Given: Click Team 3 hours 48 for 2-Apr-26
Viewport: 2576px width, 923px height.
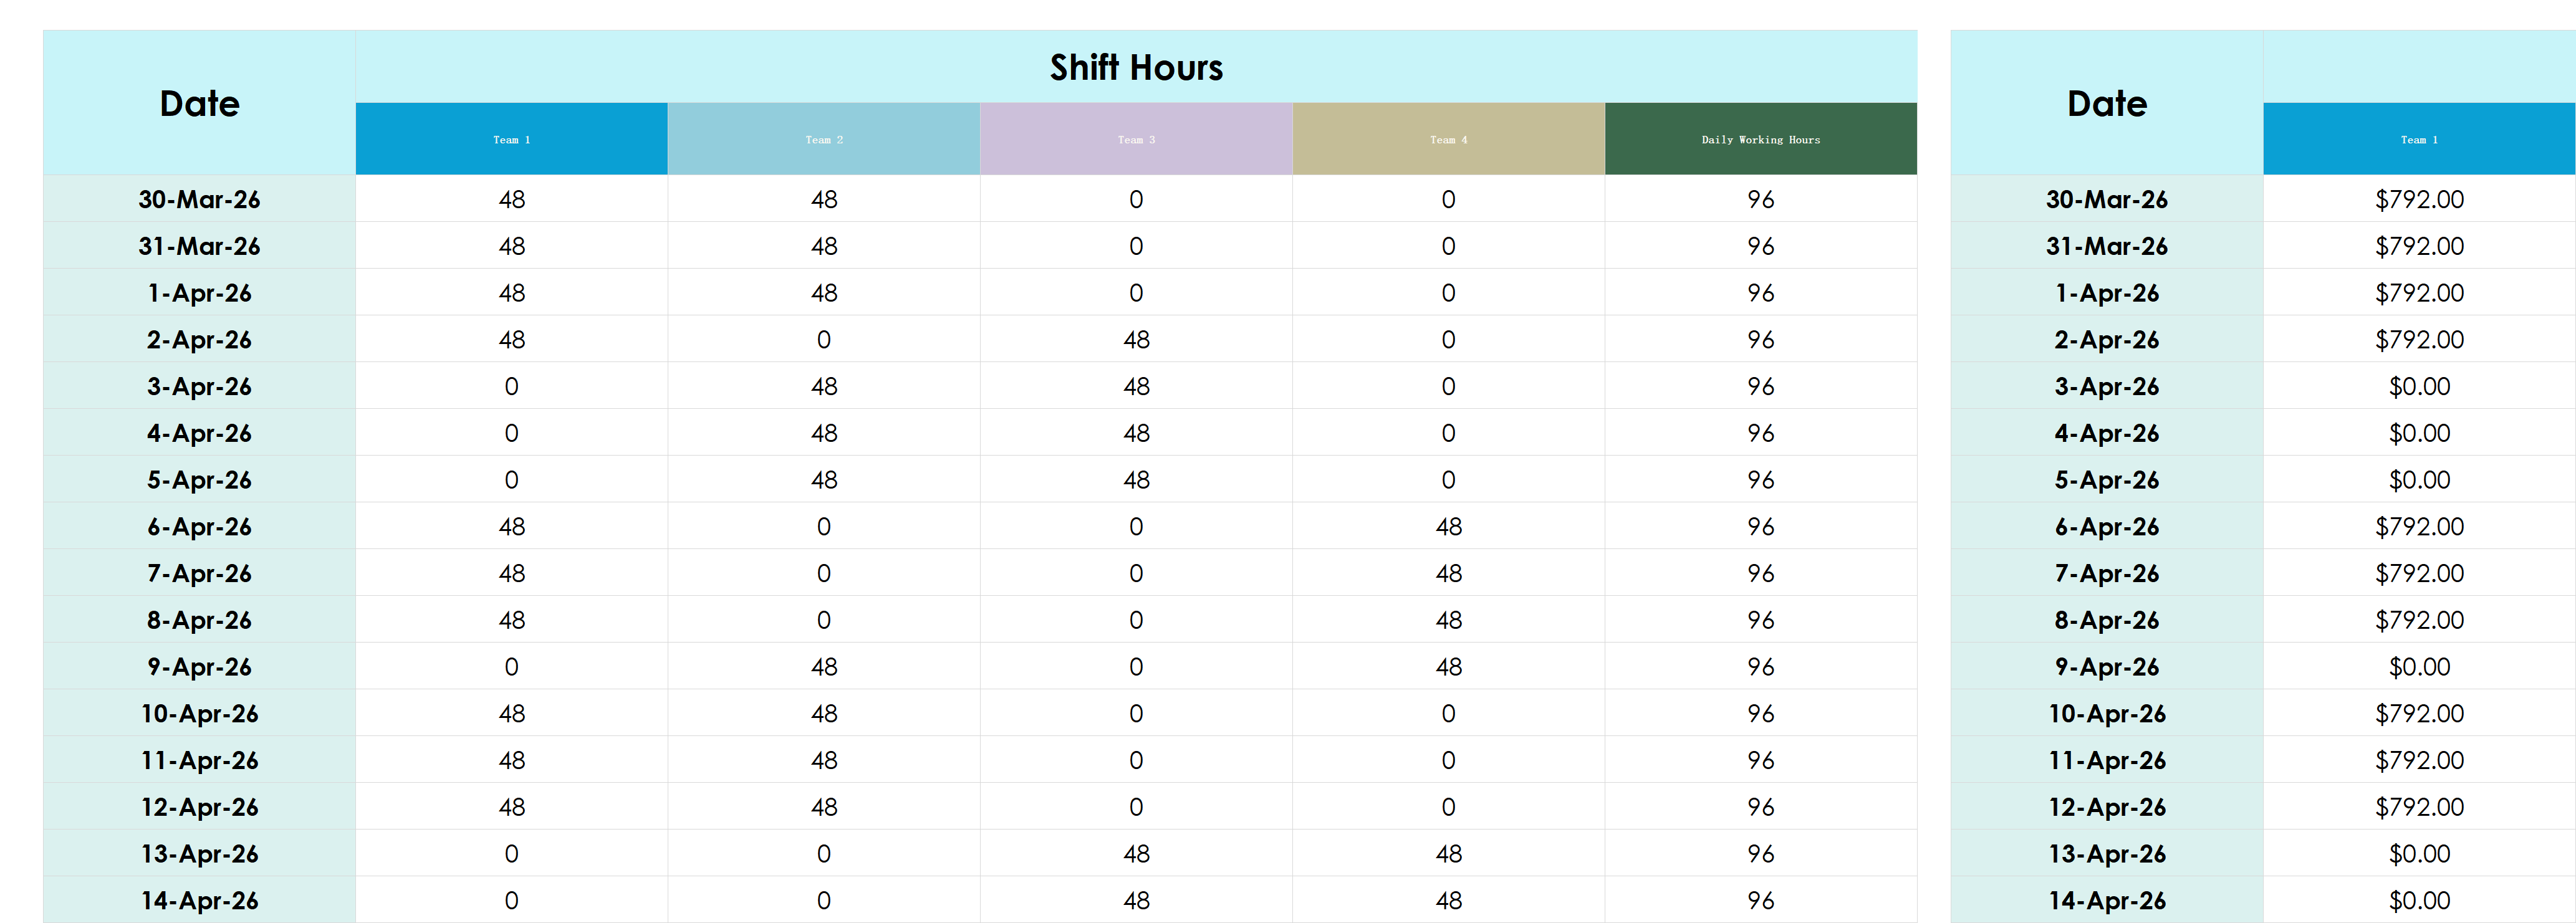Looking at the screenshot, I should [x=1136, y=340].
